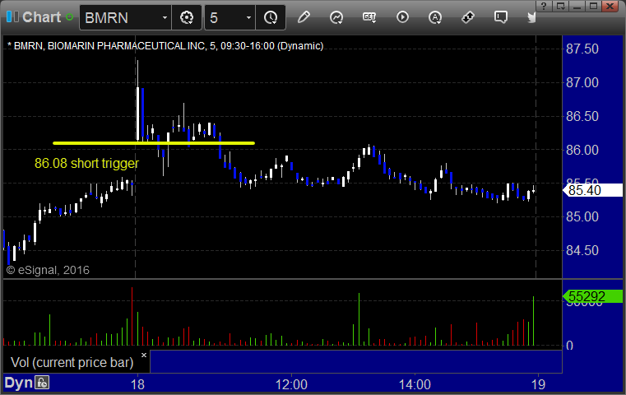This screenshot has width=626, height=395.
Task: Share chart via Twitter bird icon
Action: (x=533, y=16)
